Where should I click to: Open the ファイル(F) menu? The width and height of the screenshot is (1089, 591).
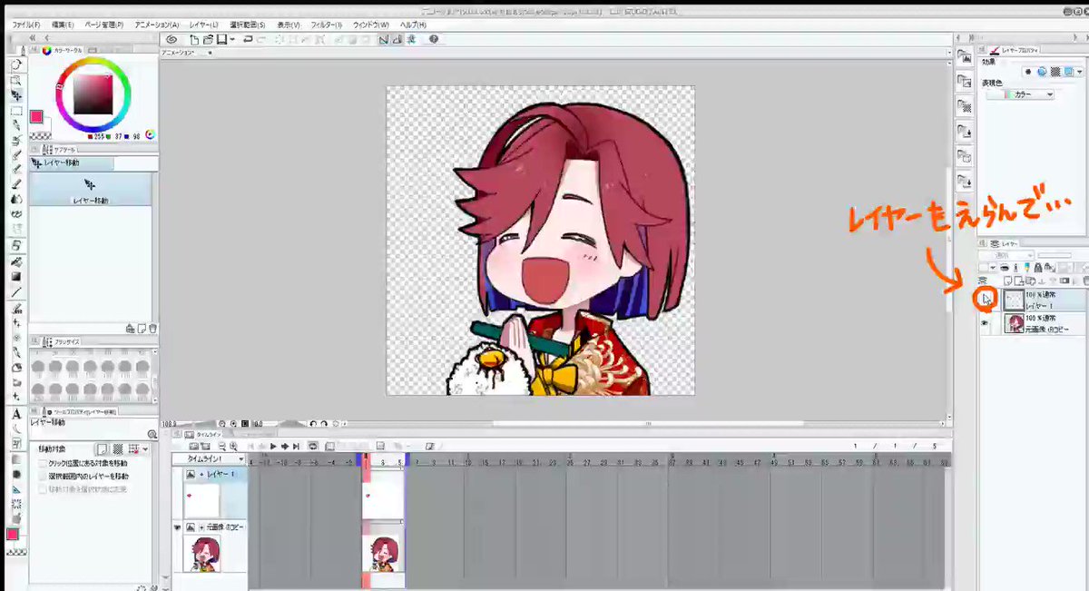pyautogui.click(x=25, y=25)
